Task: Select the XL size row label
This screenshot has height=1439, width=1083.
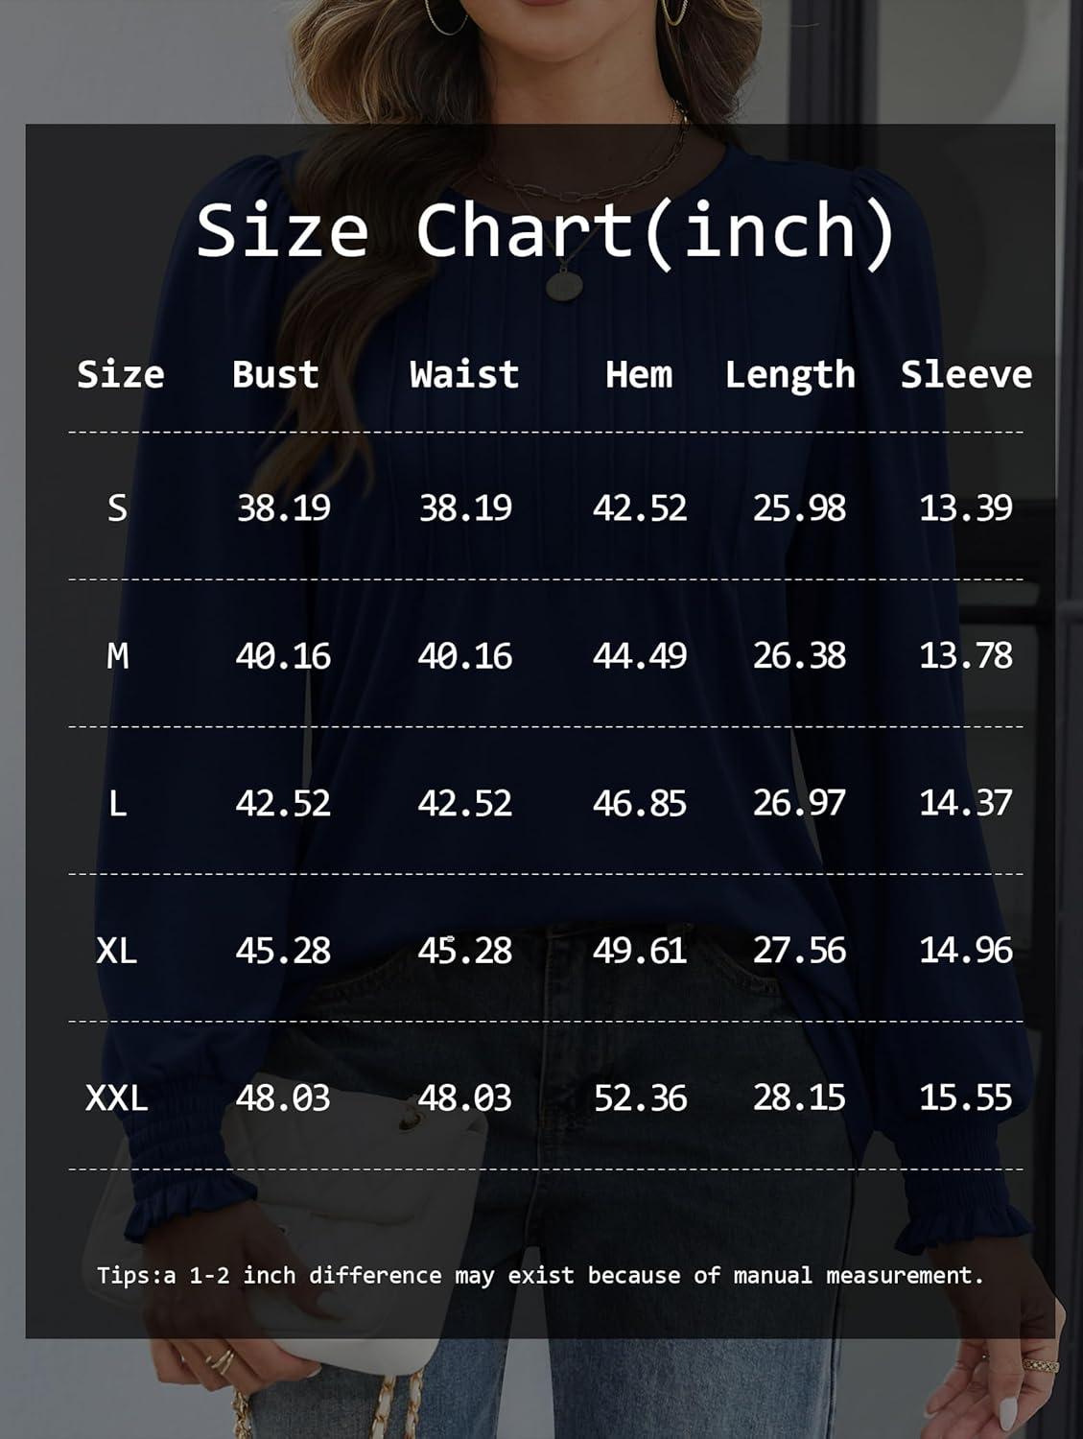Action: tap(117, 951)
